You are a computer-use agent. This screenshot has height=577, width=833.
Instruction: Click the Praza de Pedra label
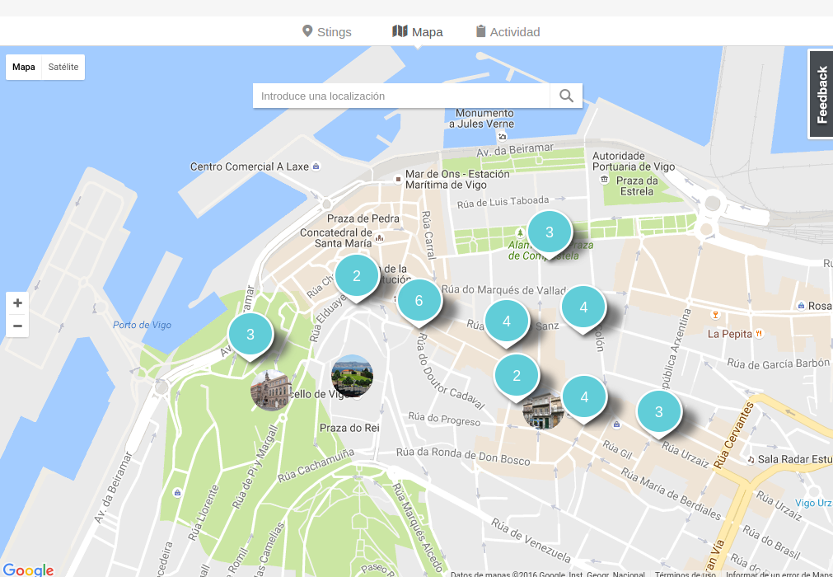pos(363,218)
